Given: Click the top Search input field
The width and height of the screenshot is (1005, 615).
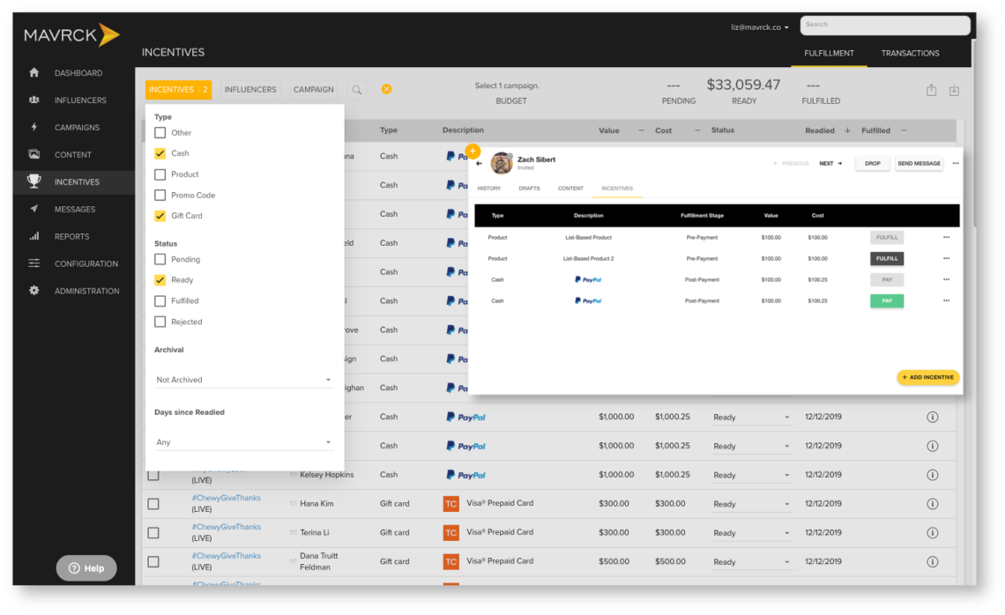Looking at the screenshot, I should coord(884,25).
